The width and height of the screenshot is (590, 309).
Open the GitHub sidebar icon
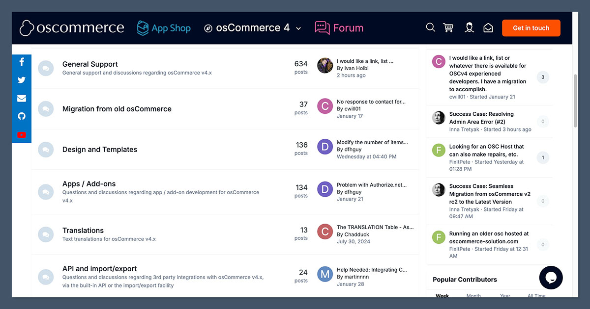(x=21, y=116)
